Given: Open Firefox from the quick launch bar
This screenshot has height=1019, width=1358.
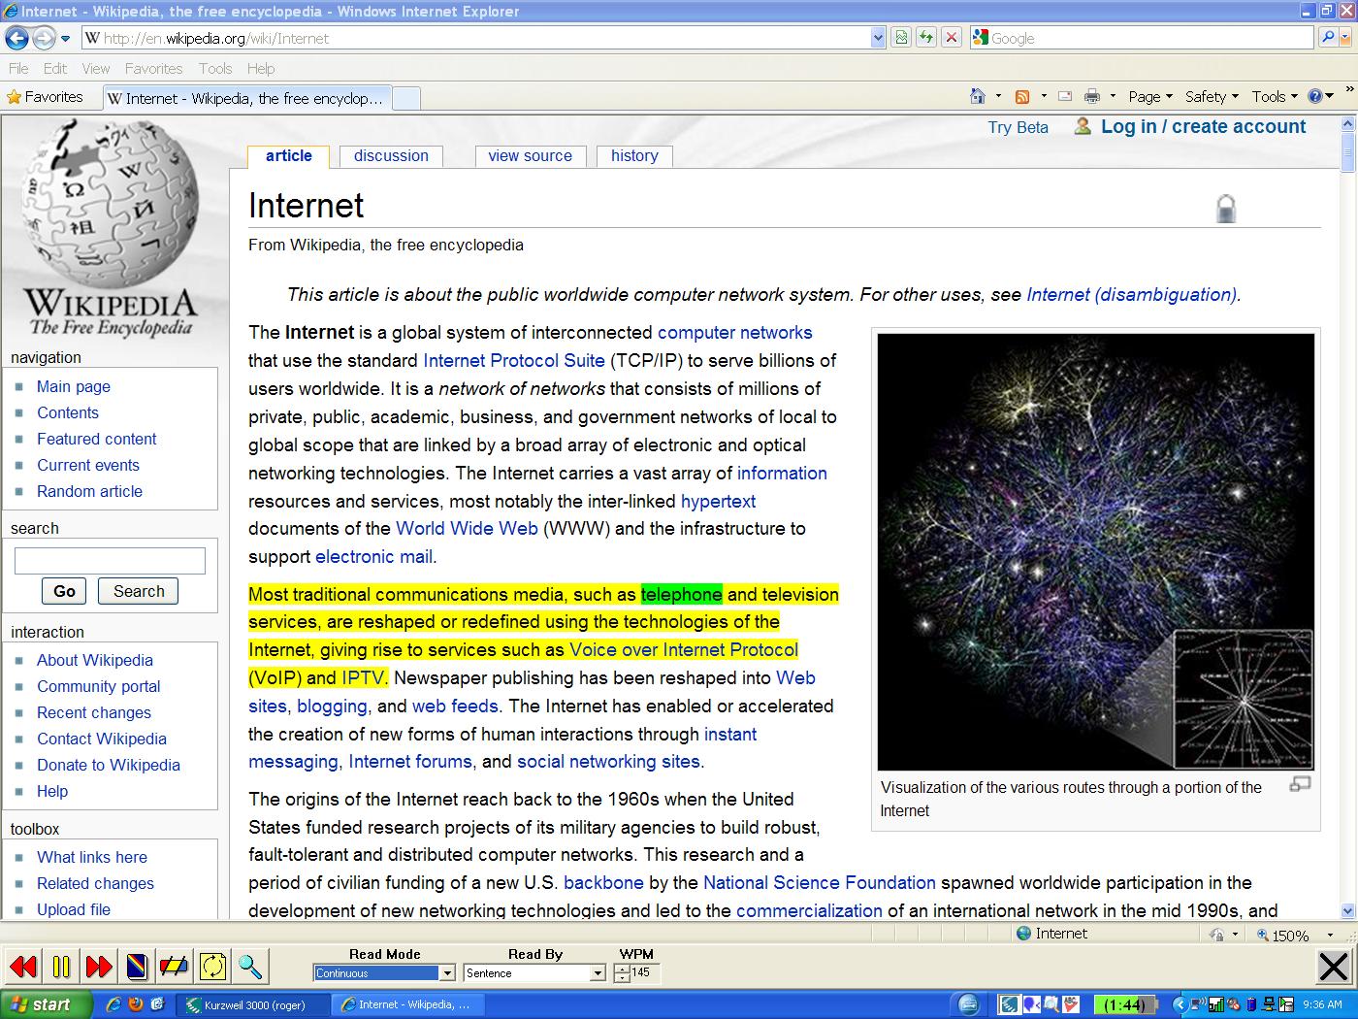Looking at the screenshot, I should point(136,1004).
